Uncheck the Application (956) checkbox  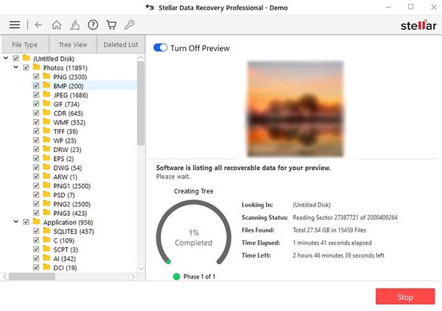click(27, 222)
